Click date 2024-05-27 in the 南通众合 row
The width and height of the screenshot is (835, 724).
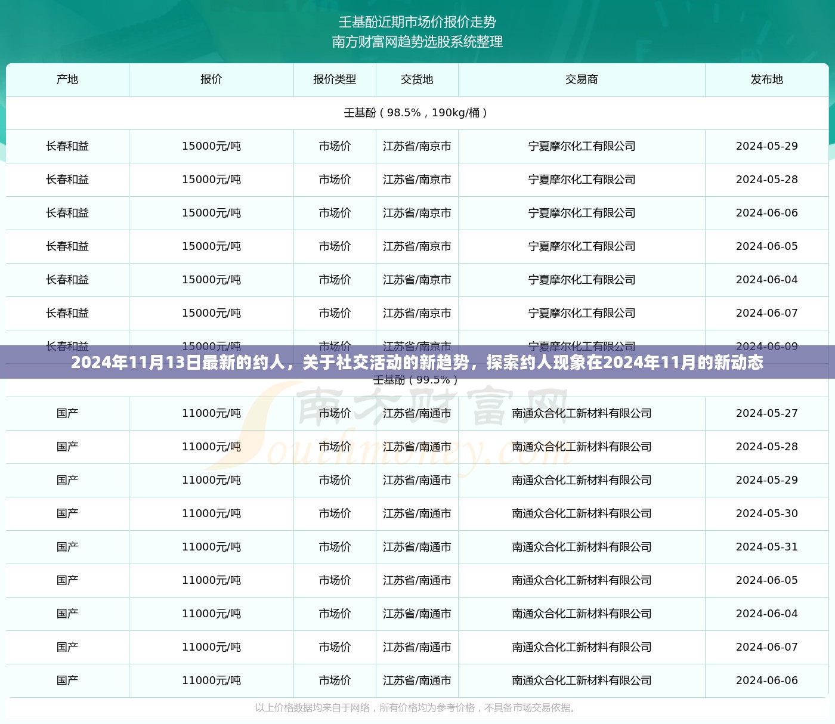pyautogui.click(x=766, y=413)
